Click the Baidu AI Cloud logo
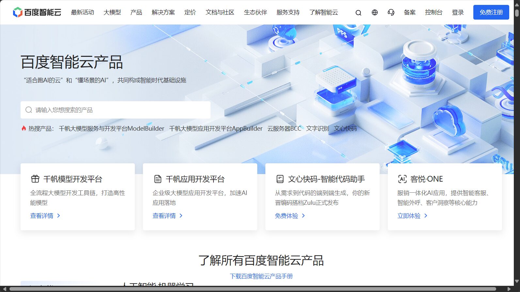 coord(37,12)
